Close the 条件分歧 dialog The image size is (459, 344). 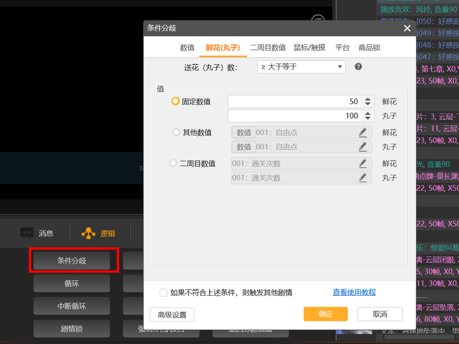pyautogui.click(x=407, y=29)
